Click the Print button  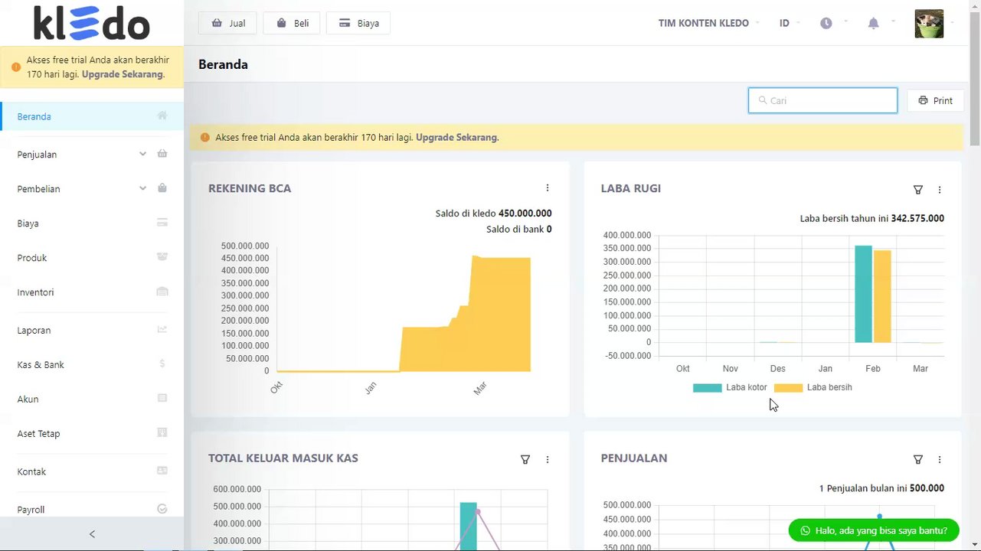(x=935, y=100)
